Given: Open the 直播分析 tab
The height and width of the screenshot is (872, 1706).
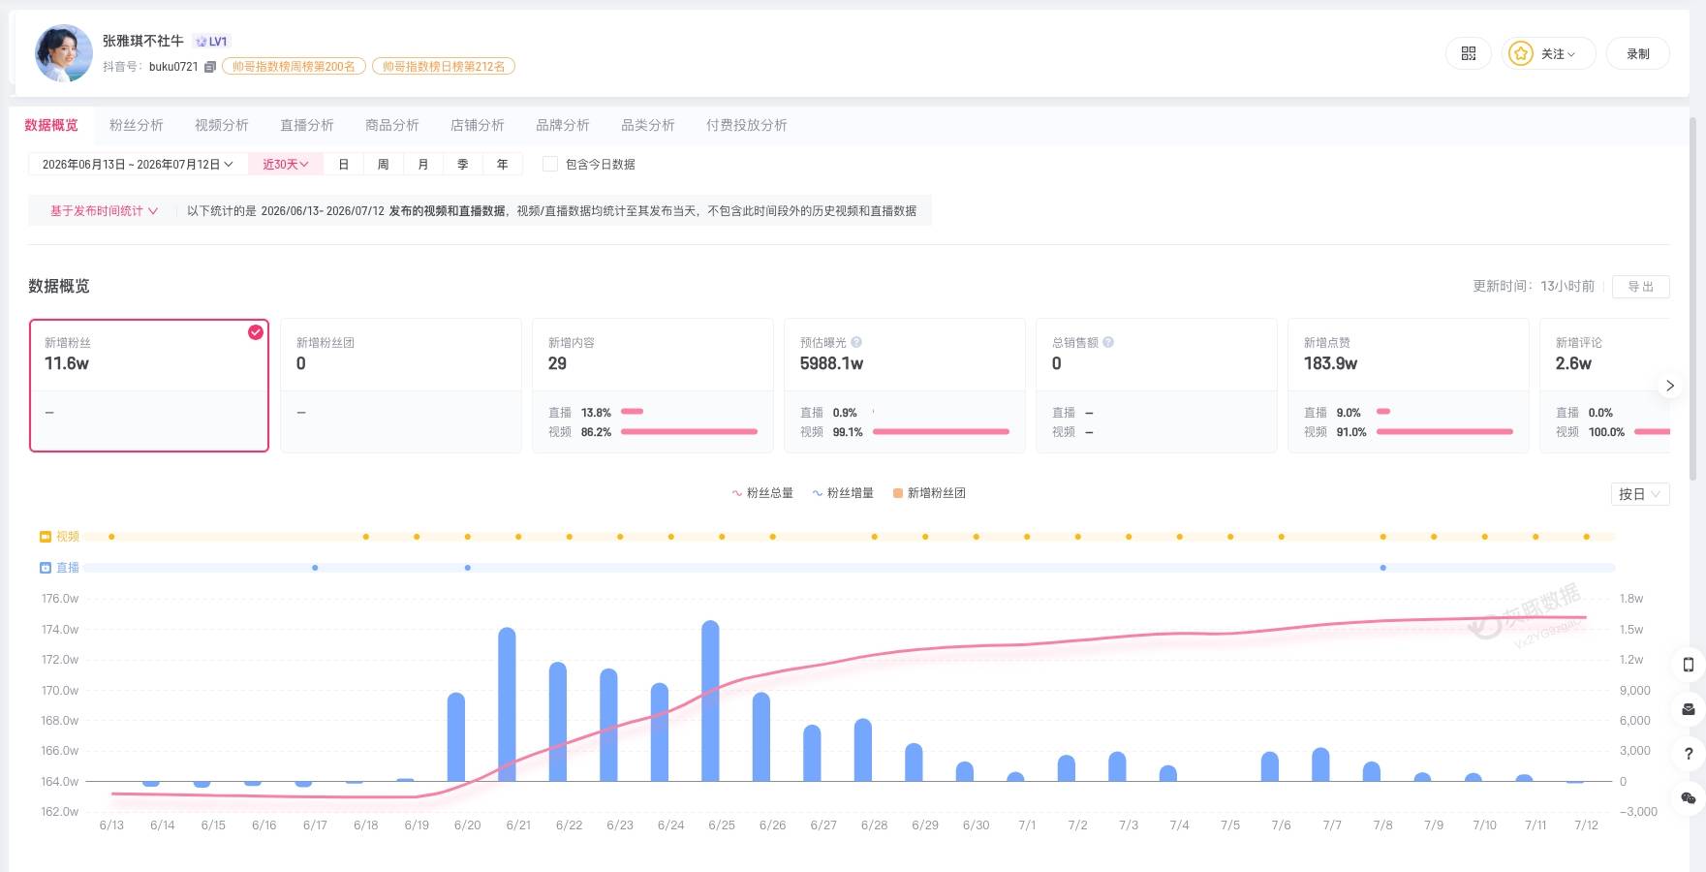Looking at the screenshot, I should pos(307,125).
